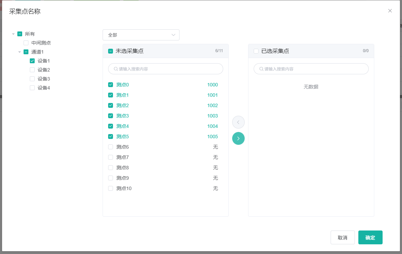The image size is (402, 254).
Task: Toggle the 未选采集点 select-all checkbox
Action: (x=111, y=51)
